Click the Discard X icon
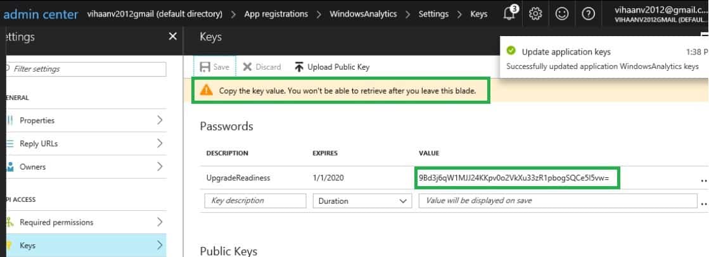 click(247, 67)
